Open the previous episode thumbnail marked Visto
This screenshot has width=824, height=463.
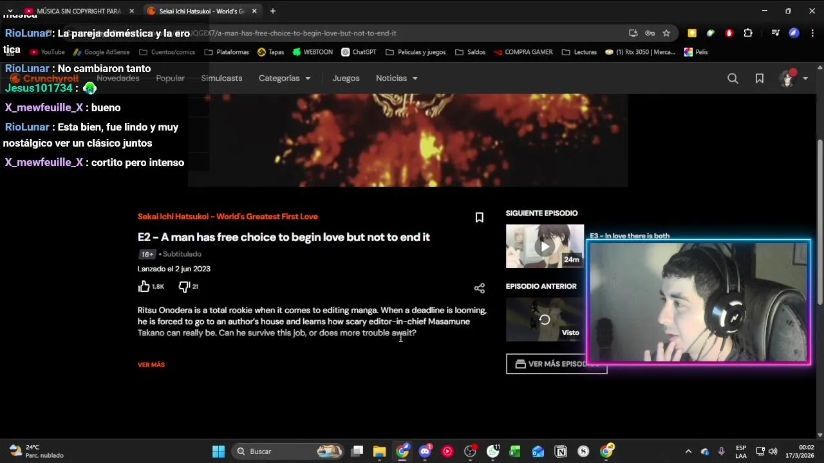click(545, 320)
